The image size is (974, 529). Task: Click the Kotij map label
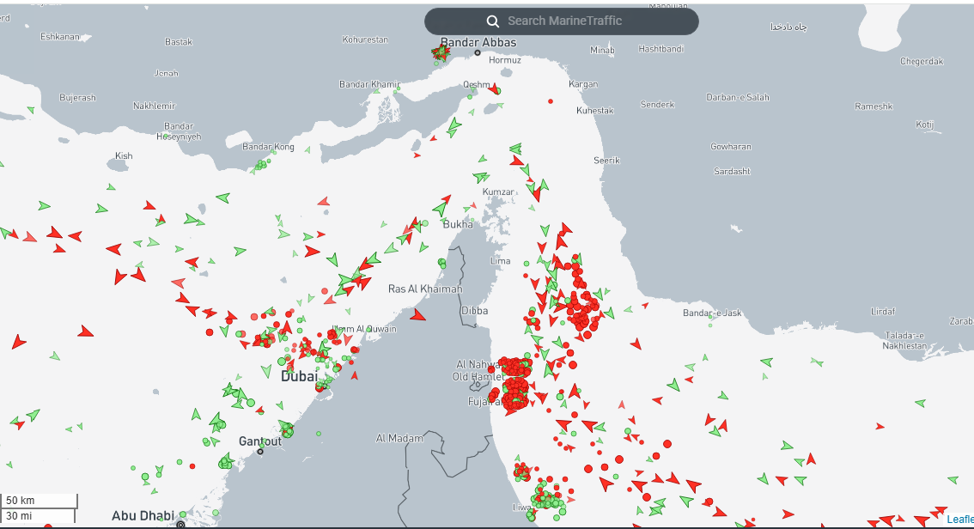pyautogui.click(x=925, y=125)
